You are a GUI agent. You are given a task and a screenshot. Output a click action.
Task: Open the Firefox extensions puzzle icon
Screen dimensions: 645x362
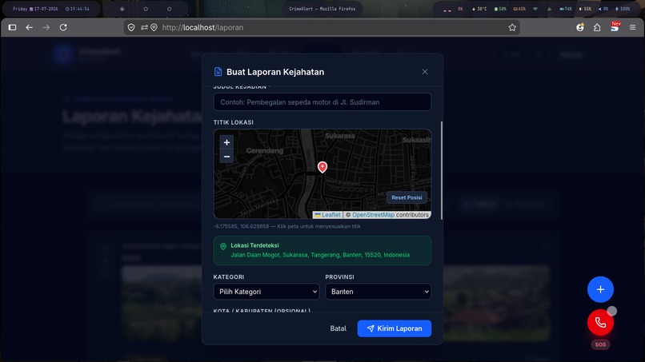pyautogui.click(x=597, y=27)
